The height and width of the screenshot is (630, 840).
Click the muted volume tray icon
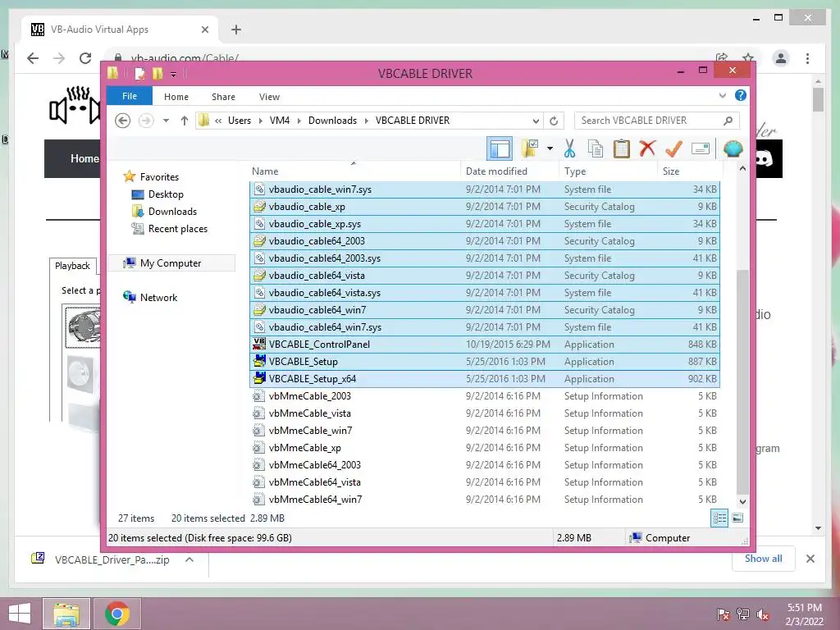pyautogui.click(x=763, y=614)
